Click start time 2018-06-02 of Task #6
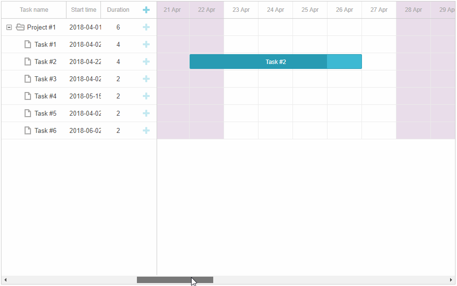 [85, 130]
